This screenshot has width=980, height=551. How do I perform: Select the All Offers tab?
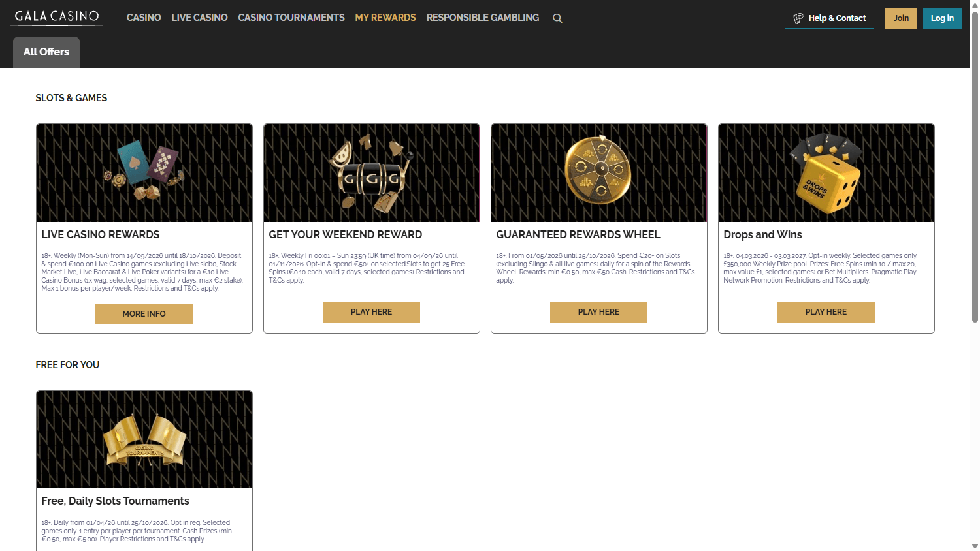tap(46, 52)
